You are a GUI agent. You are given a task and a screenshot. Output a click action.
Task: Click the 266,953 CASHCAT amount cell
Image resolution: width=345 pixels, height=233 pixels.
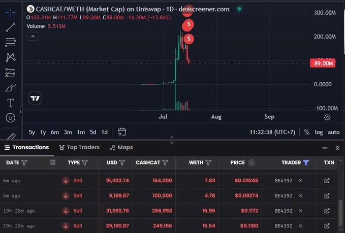click(162, 211)
